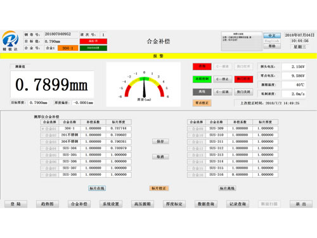
Task: Click the 取消 cancel button
Action: click(x=160, y=157)
